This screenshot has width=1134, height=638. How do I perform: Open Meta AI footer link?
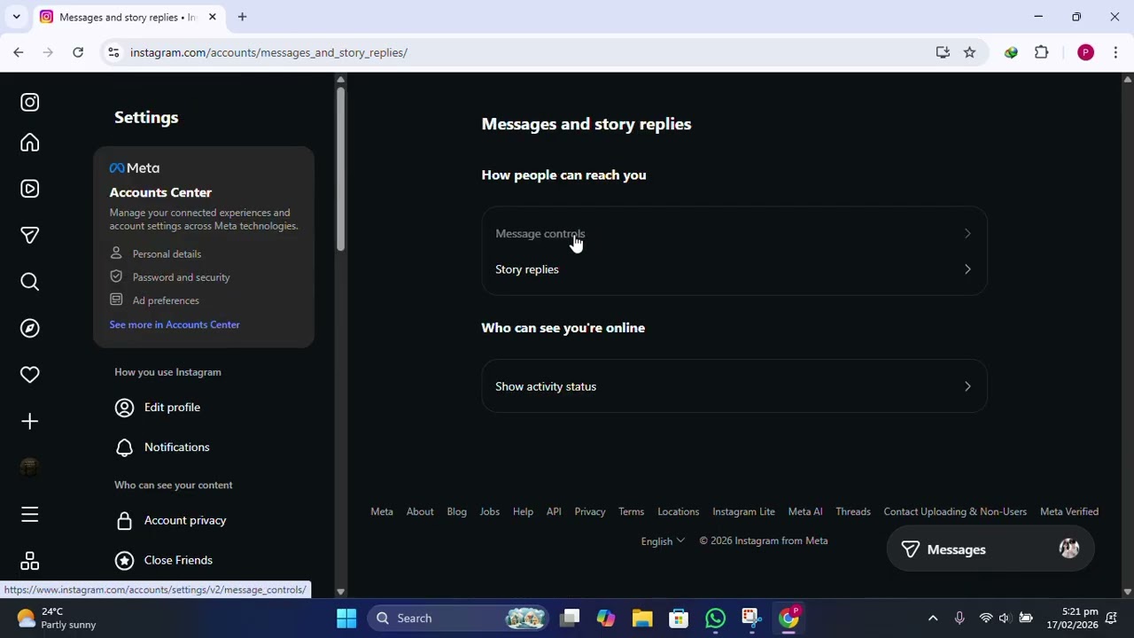[x=805, y=512]
